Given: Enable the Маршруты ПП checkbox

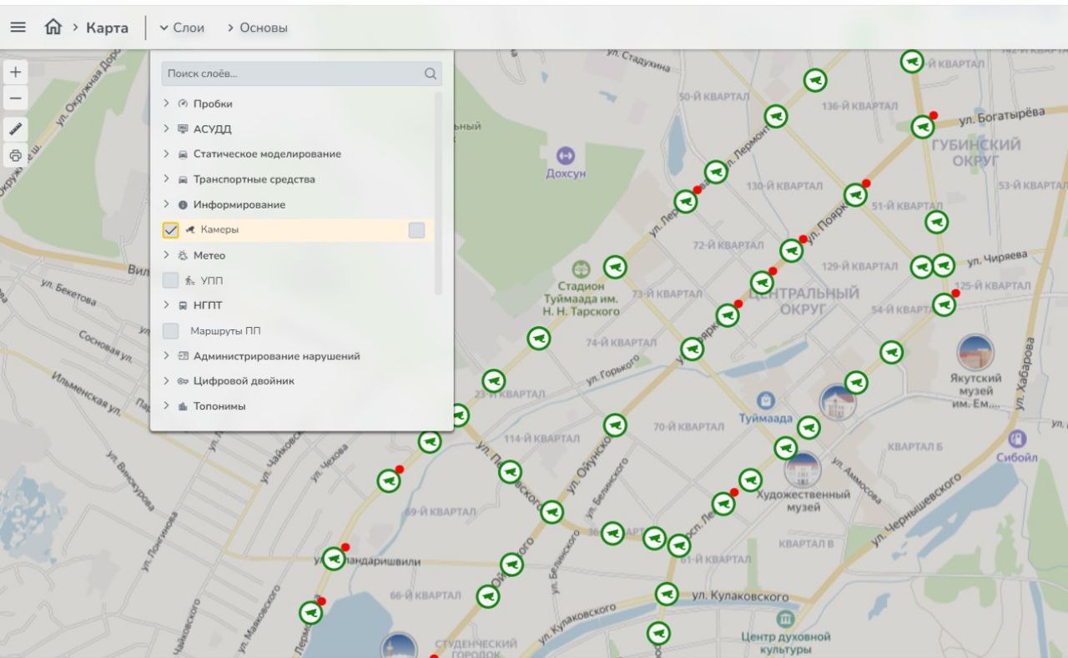Looking at the screenshot, I should 171,331.
